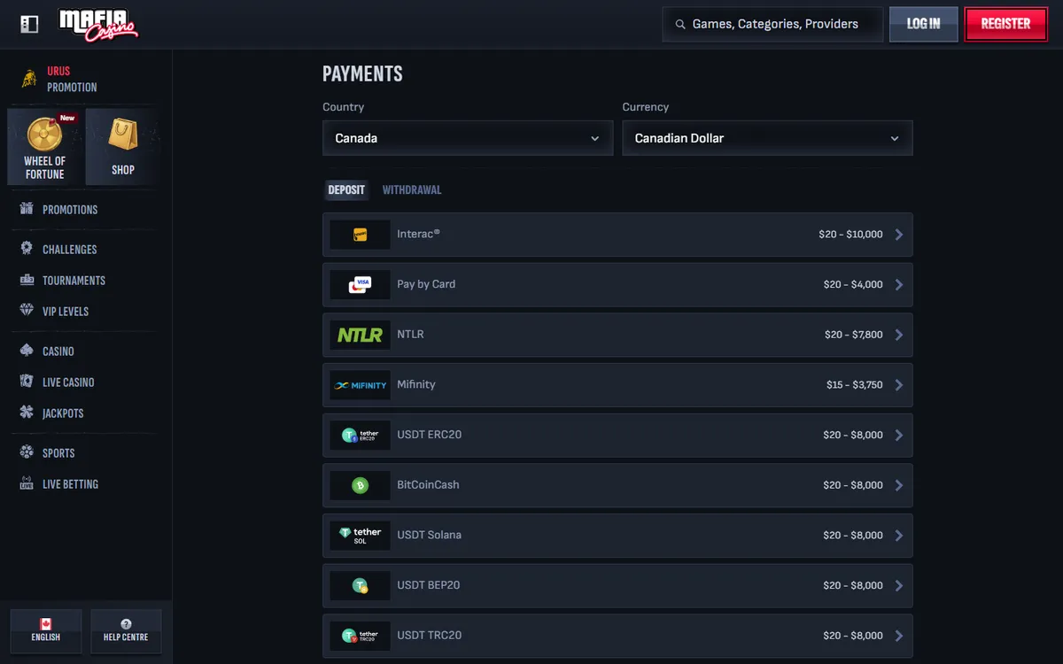Click the Casino spade icon

tap(27, 351)
